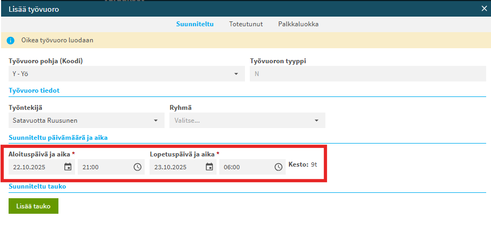Open the start date calendar picker

pyautogui.click(x=68, y=167)
